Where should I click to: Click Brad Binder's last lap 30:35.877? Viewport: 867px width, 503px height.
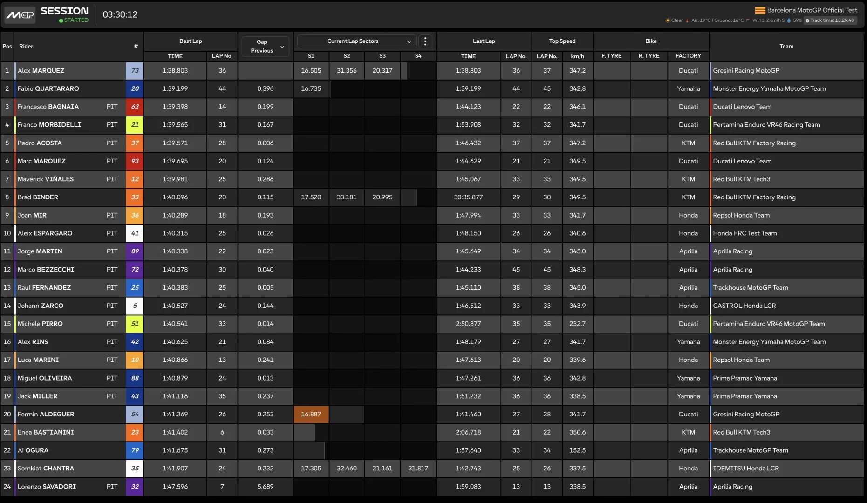point(468,197)
